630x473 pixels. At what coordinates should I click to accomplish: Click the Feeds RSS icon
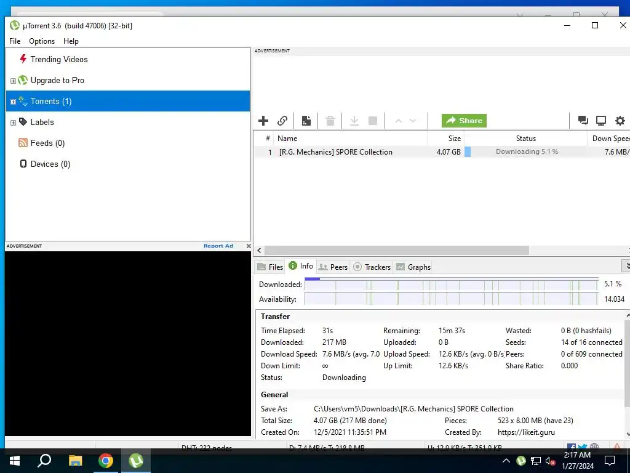click(x=23, y=143)
